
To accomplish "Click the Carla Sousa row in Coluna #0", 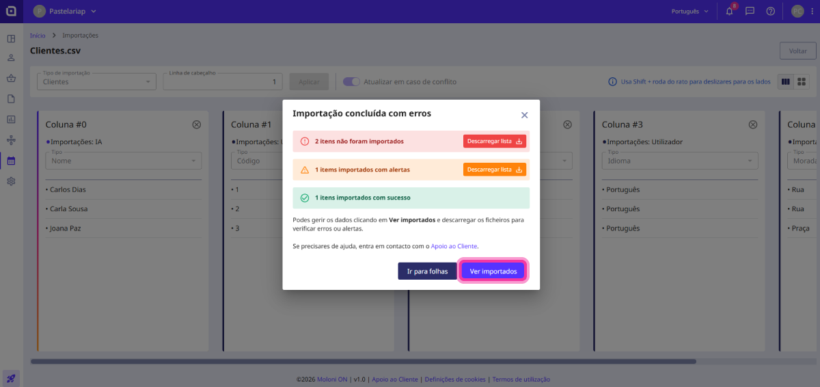I will (x=123, y=209).
